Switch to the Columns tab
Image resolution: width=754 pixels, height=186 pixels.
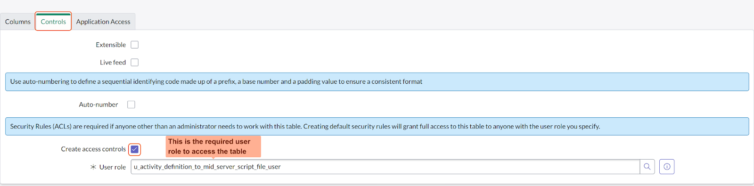(18, 22)
